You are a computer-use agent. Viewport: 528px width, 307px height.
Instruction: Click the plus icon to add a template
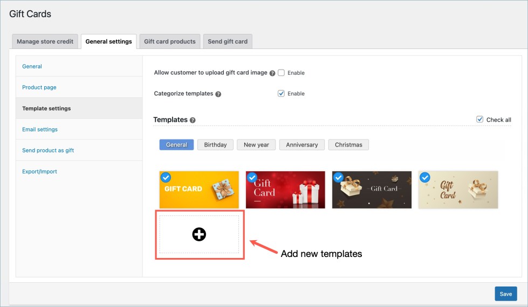pyautogui.click(x=199, y=234)
